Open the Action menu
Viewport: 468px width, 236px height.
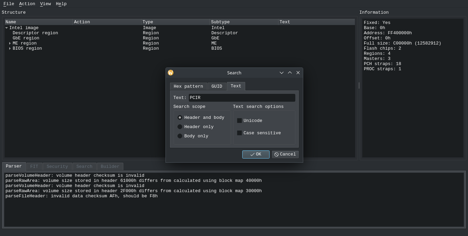click(27, 4)
